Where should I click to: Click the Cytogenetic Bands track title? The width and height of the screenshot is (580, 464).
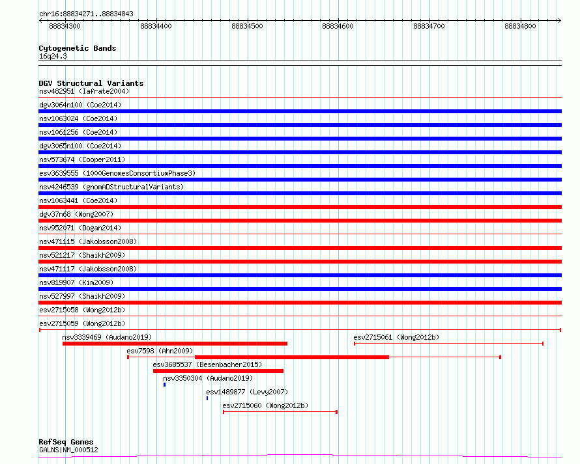78,48
